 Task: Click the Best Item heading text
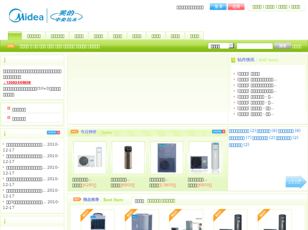[x=114, y=200]
